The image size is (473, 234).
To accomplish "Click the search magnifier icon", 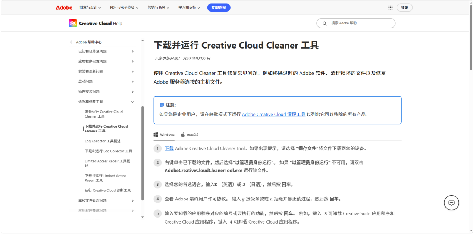I will click(x=325, y=23).
